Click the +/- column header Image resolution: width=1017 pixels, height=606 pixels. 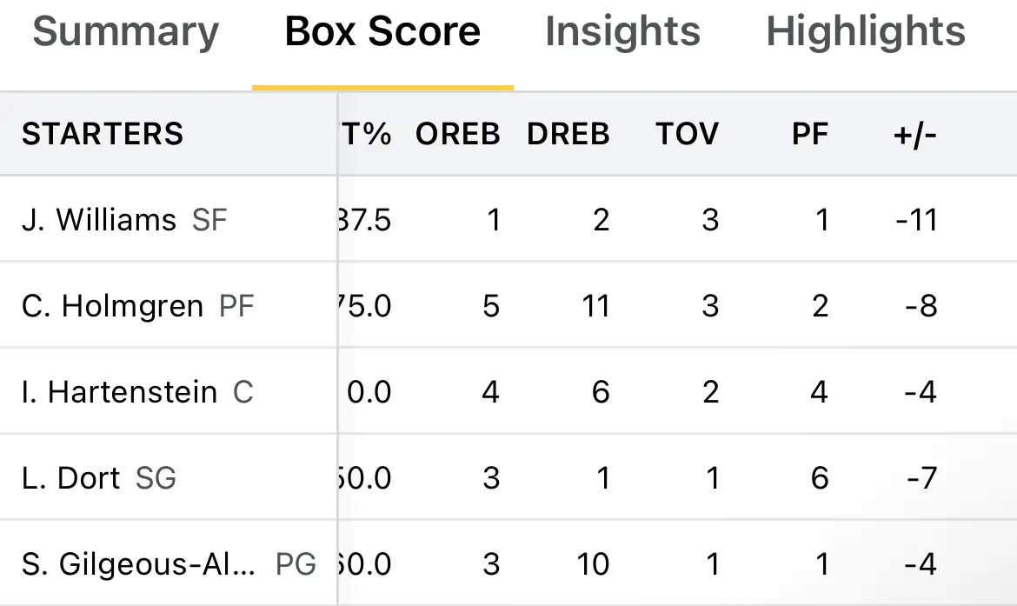[914, 134]
